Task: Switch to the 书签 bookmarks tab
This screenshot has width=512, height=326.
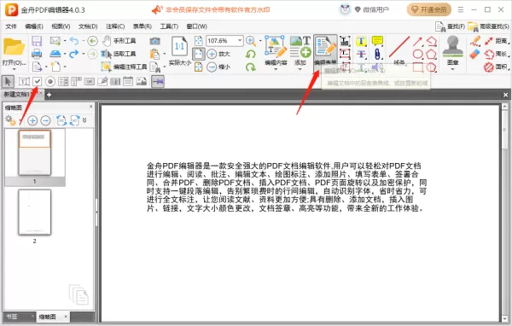Action: [13, 317]
